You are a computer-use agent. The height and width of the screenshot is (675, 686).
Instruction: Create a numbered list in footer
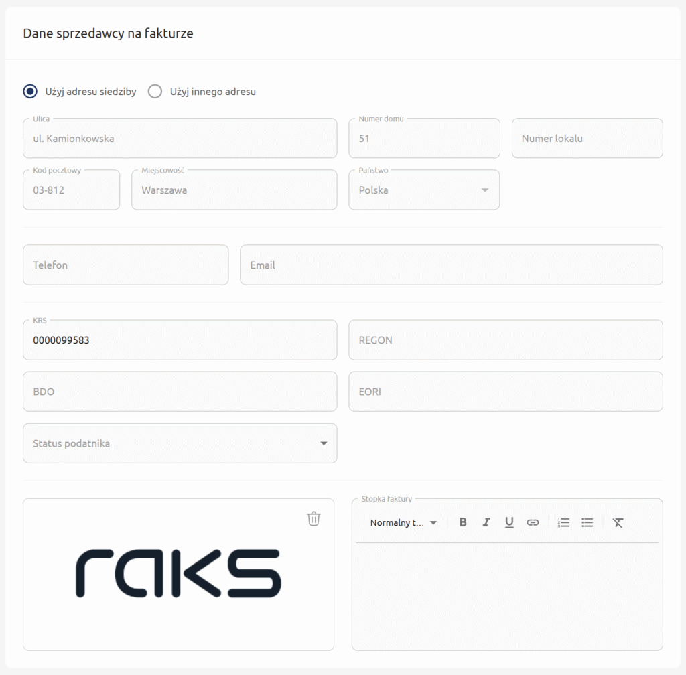pos(564,522)
